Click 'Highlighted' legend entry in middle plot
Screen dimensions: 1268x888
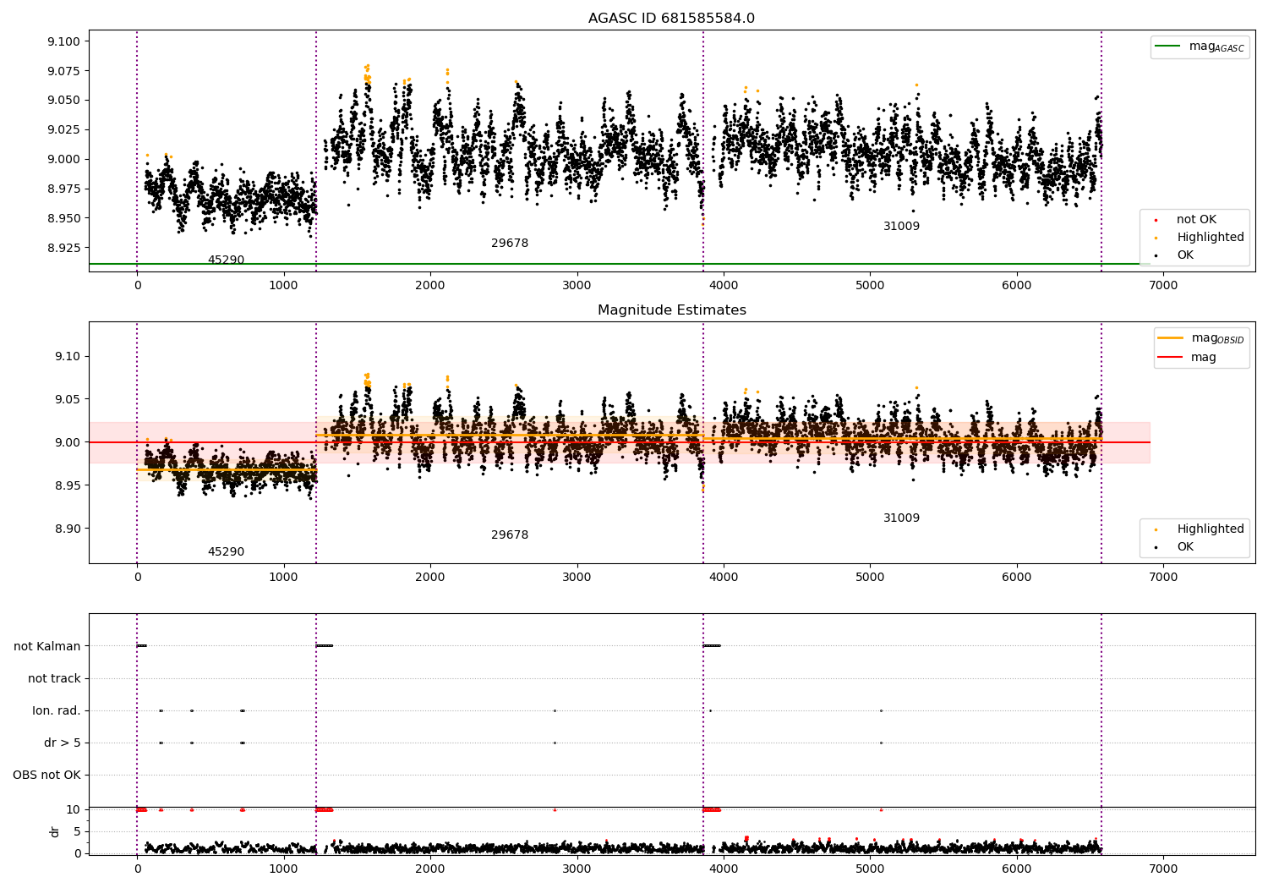tap(1210, 529)
